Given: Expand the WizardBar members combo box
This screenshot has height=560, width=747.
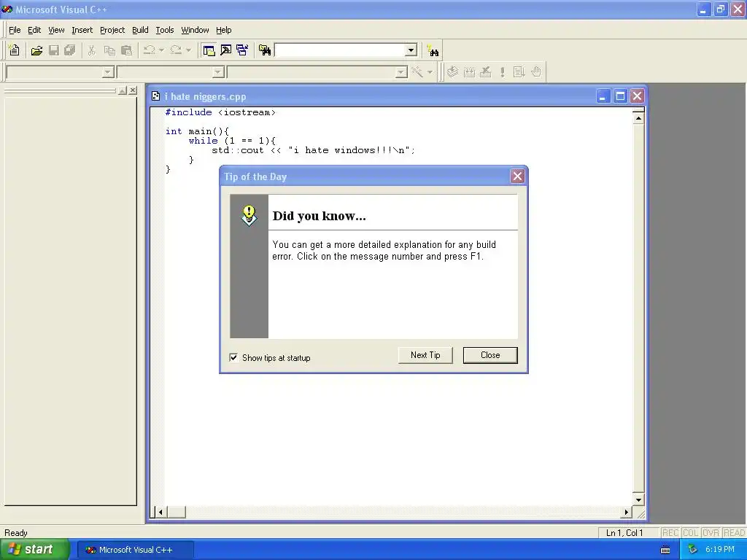Looking at the screenshot, I should click(401, 72).
